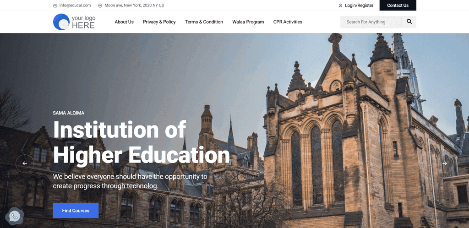Click the Moon ave, New York address
This screenshot has width=469, height=228.
point(134,5)
